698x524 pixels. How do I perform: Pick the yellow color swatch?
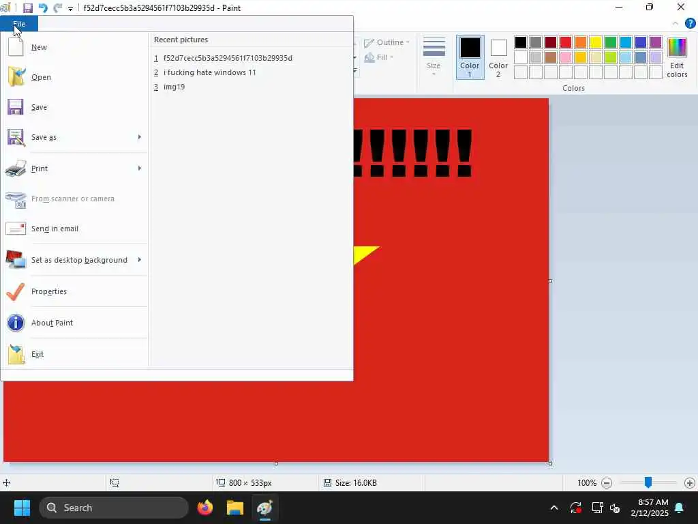click(x=596, y=42)
